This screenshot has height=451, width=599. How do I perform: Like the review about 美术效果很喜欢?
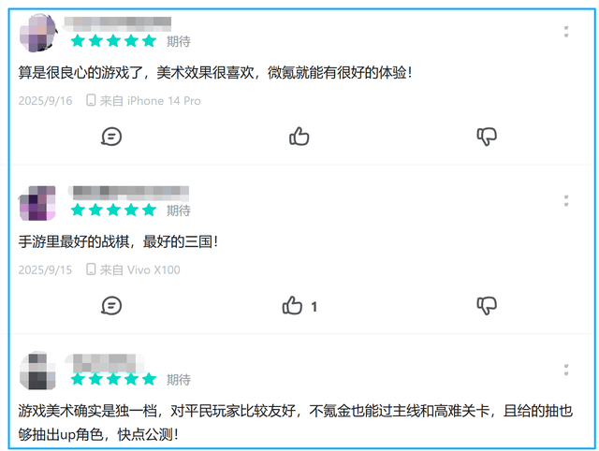(299, 137)
